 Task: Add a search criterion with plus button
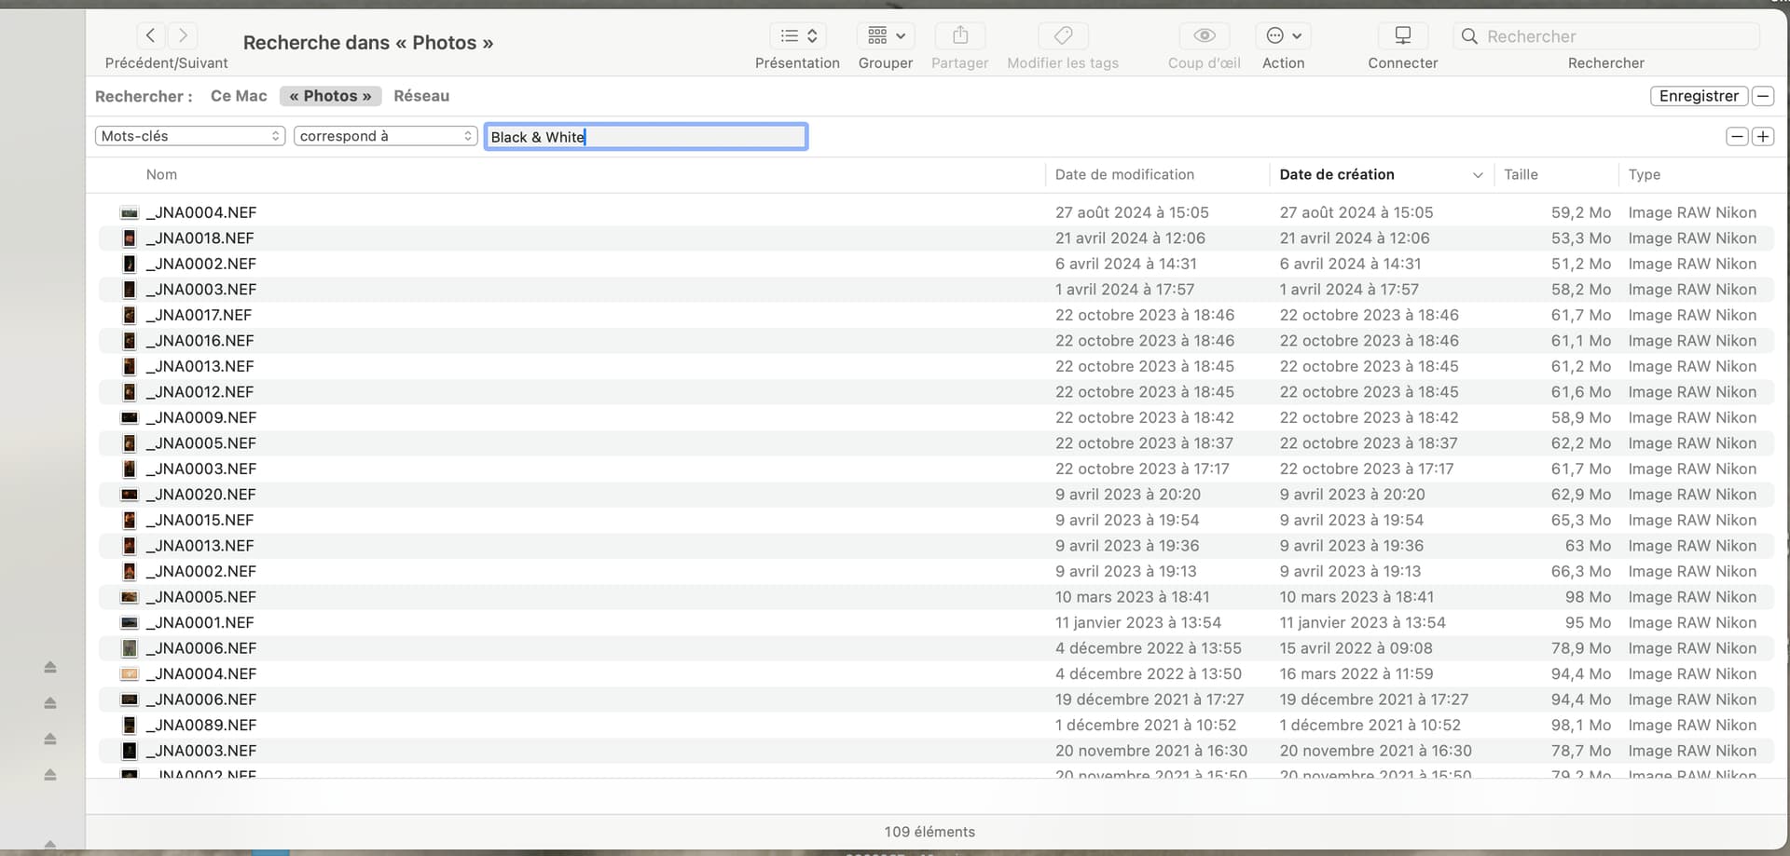[x=1762, y=137]
